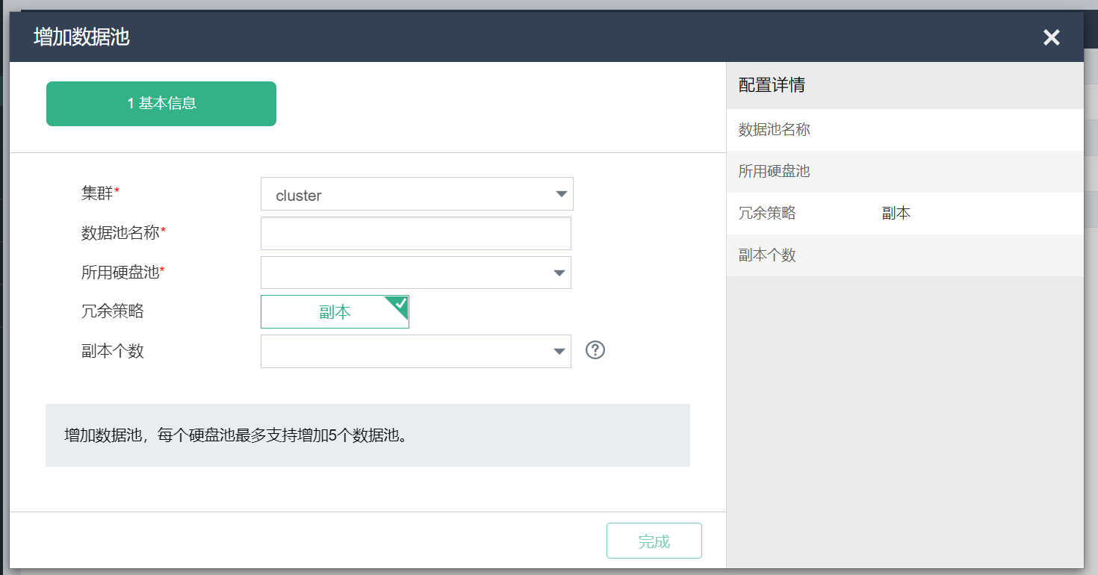
Task: Open the 集群 cluster dropdown
Action: click(x=417, y=194)
